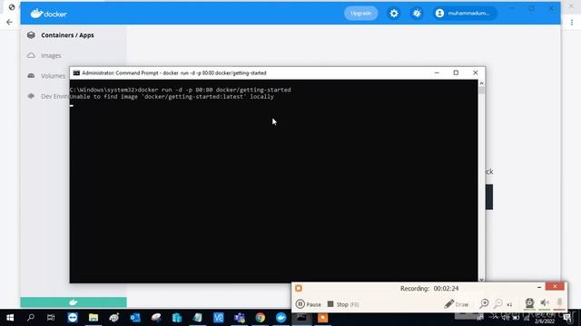
Task: Open the screen recorder taskbar icon
Action: click(323, 318)
